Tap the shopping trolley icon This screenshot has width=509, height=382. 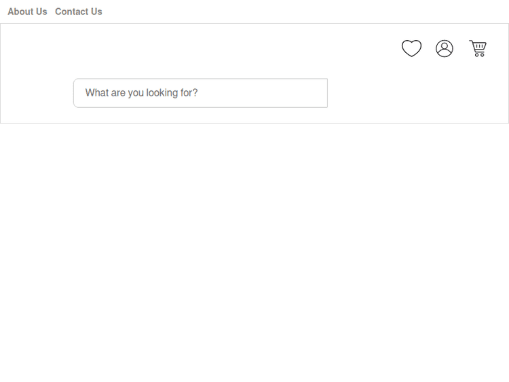pos(478,48)
